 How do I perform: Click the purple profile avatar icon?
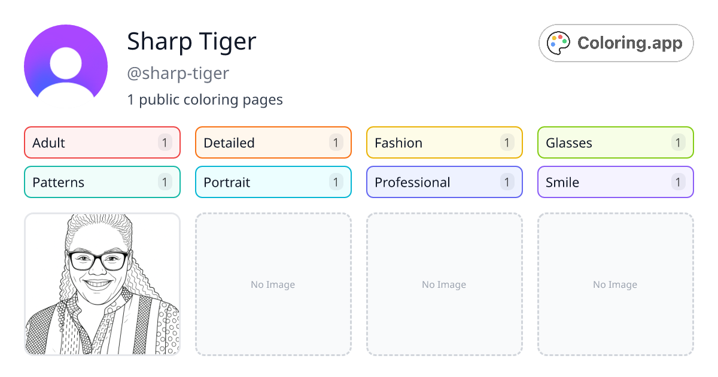(66, 66)
